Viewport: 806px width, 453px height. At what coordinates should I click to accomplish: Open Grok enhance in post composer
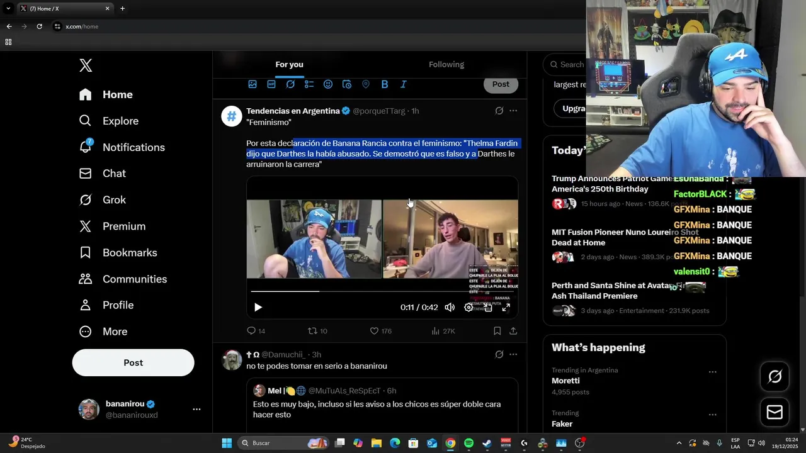[290, 84]
